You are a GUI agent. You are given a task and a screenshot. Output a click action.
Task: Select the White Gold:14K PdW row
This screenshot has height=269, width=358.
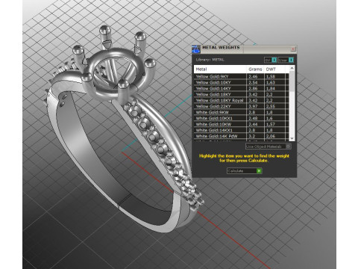[x=242, y=136]
